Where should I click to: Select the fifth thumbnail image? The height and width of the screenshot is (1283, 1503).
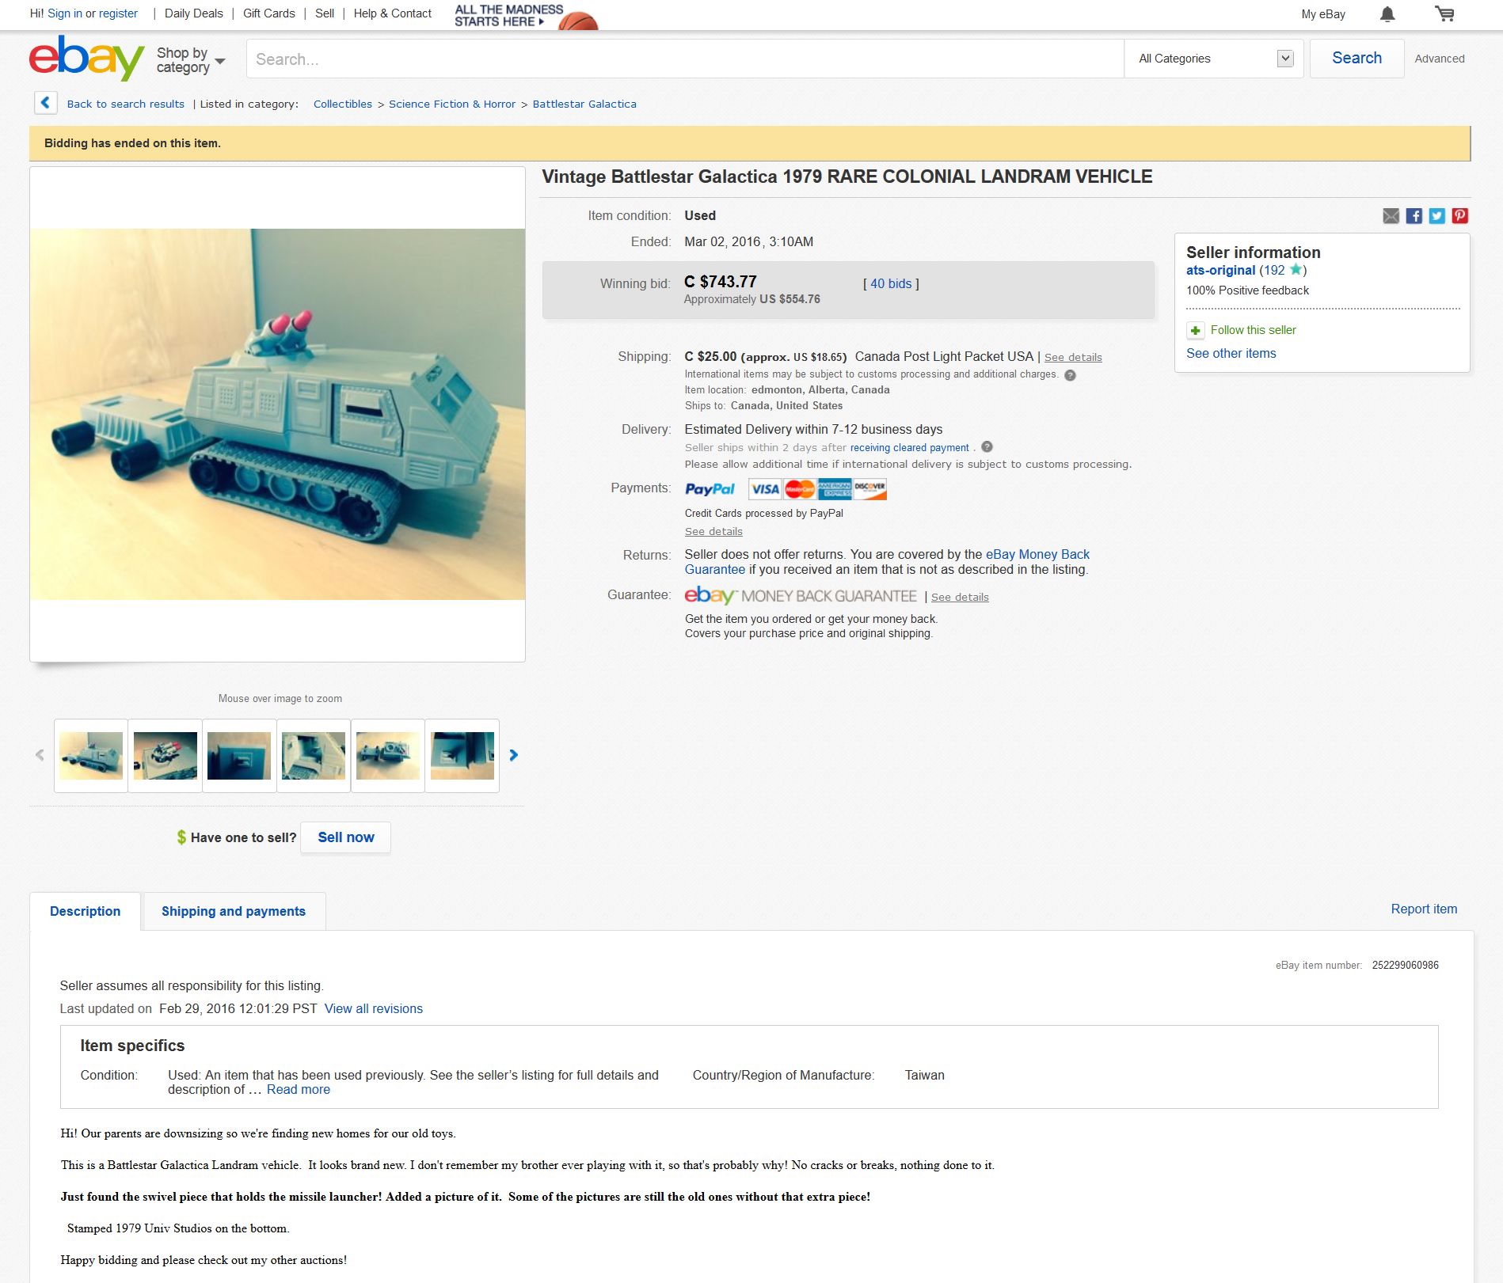coord(388,756)
